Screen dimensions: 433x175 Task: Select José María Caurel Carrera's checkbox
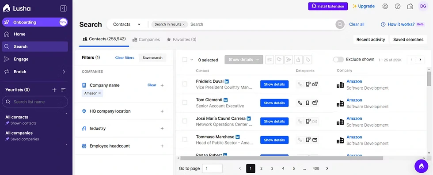pyautogui.click(x=185, y=121)
